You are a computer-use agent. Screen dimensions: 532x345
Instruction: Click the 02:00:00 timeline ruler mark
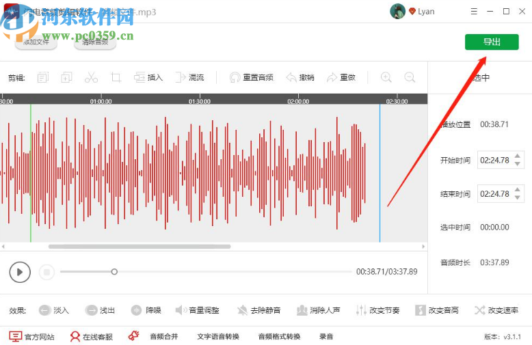click(x=298, y=101)
